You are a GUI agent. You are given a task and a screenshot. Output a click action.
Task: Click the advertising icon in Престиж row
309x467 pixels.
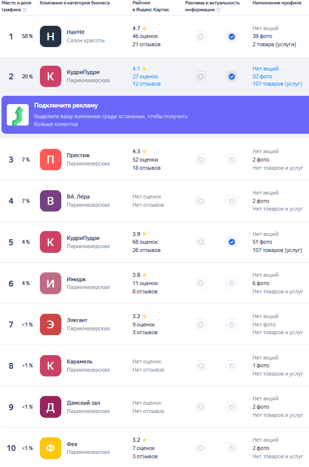coord(201,160)
